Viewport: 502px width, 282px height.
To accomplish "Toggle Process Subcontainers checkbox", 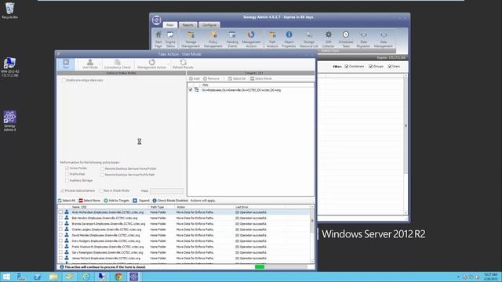I will coord(63,190).
